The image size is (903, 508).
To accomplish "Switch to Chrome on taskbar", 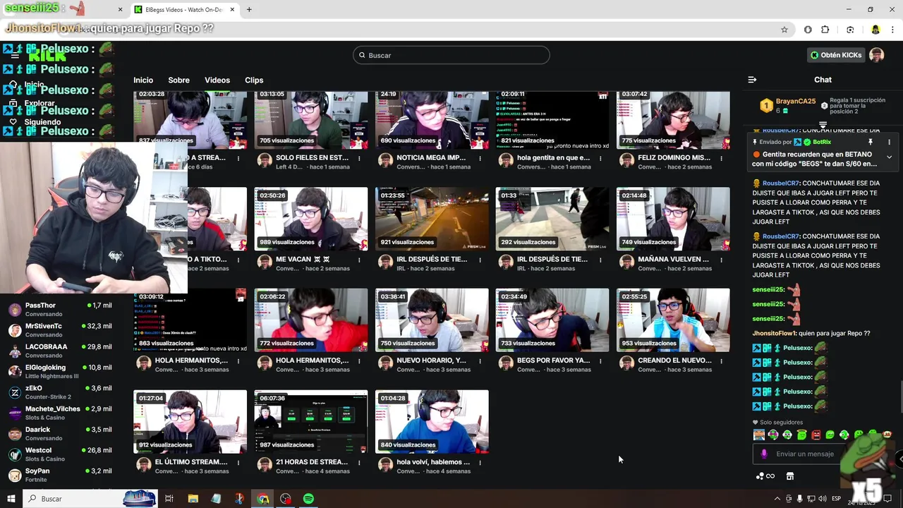I will [262, 499].
